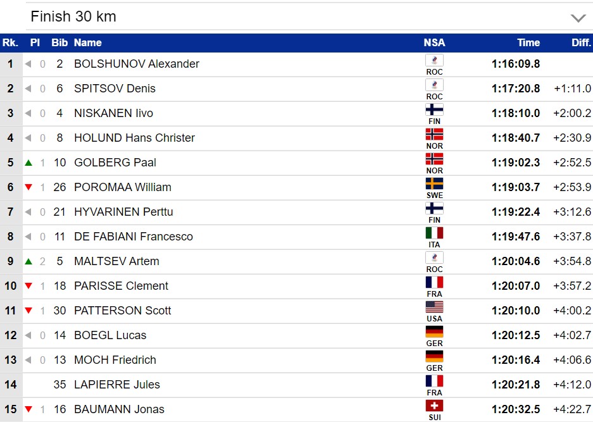Screen dimensions: 593x422
Task: Click the green up arrow beside Golberg
Action: coord(28,163)
